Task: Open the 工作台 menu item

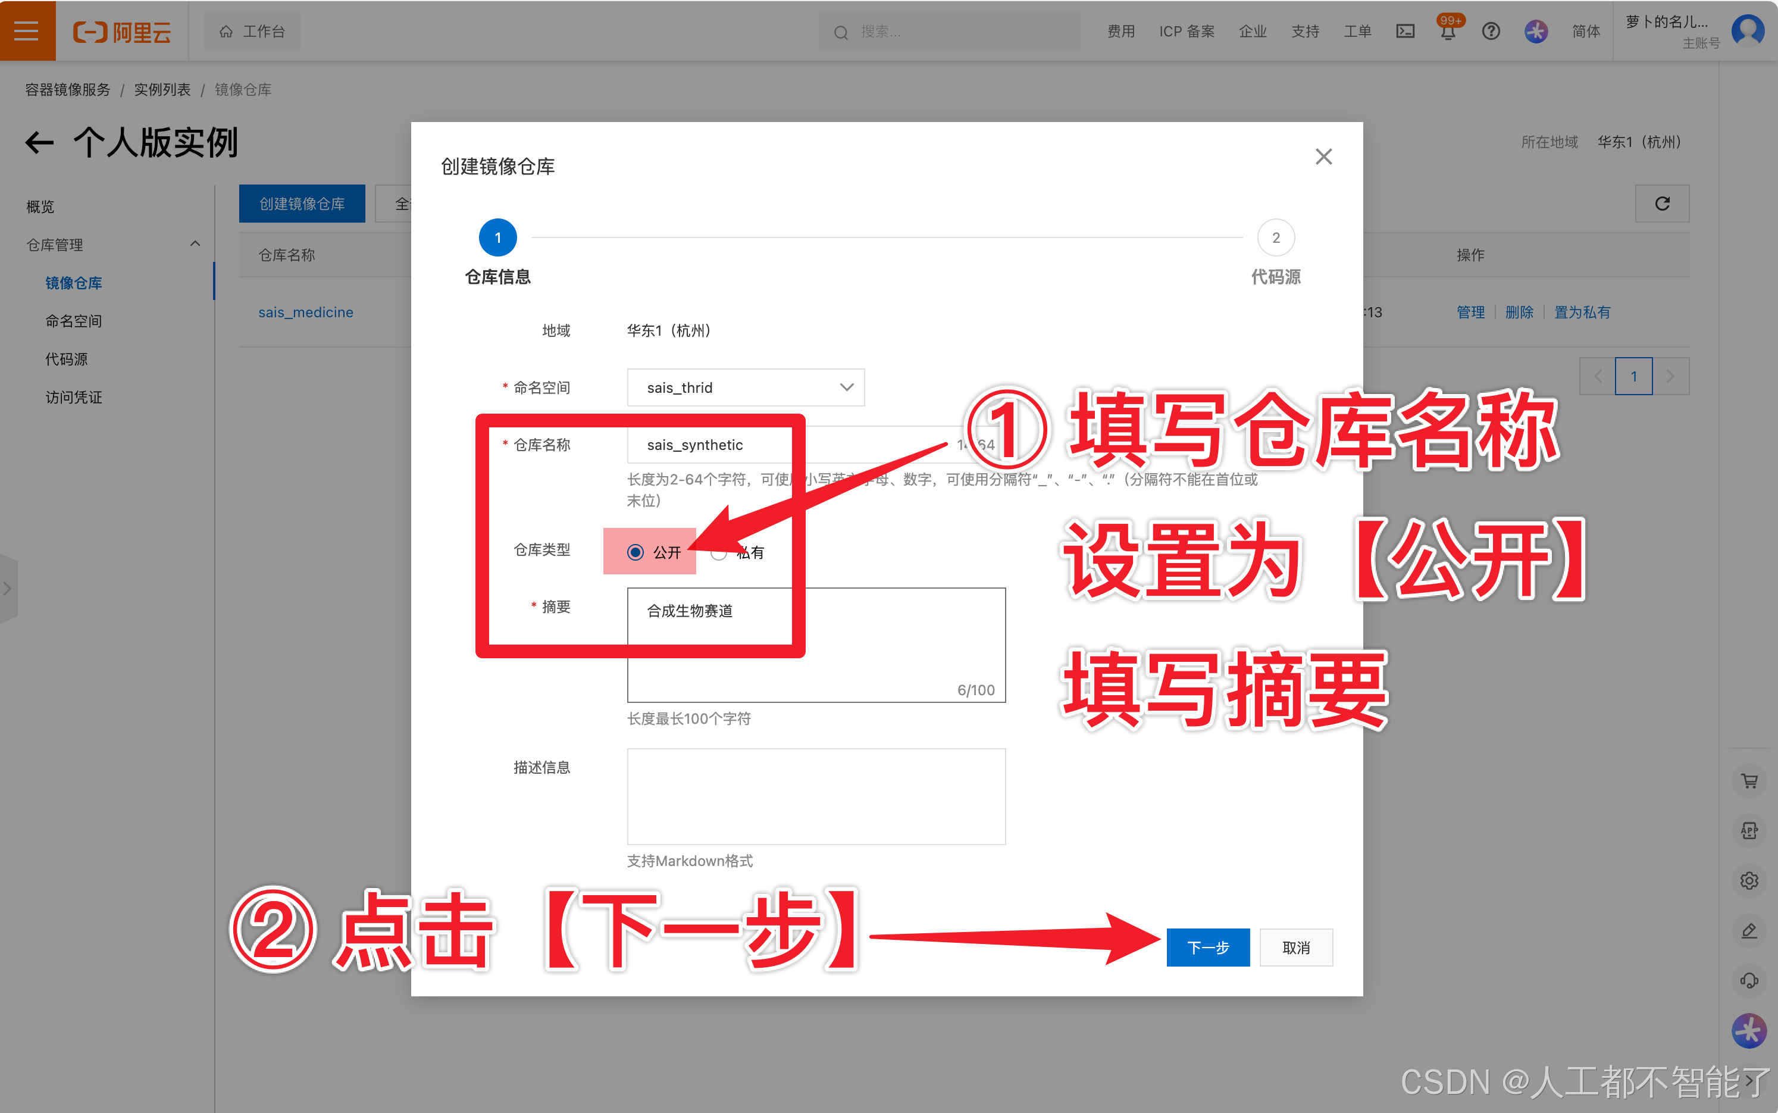Action: pyautogui.click(x=252, y=31)
